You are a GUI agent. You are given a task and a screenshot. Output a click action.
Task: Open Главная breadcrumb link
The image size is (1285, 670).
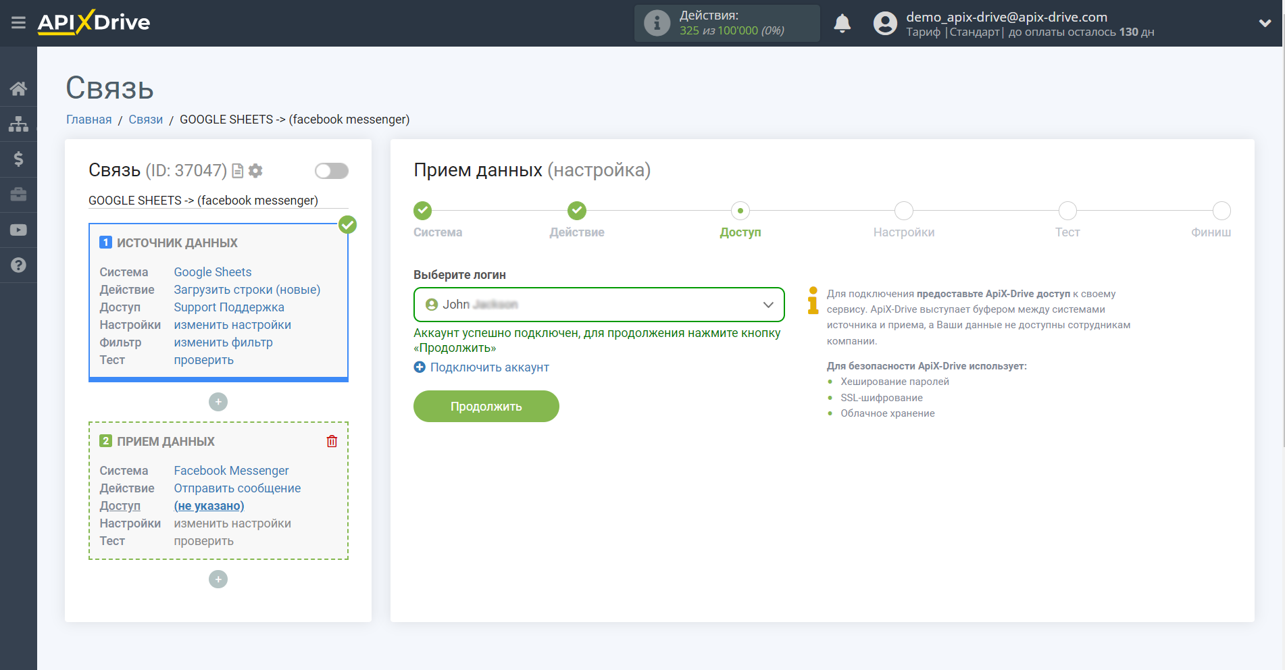89,120
